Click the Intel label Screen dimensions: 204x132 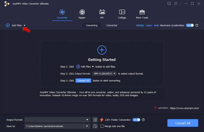[149, 26]
